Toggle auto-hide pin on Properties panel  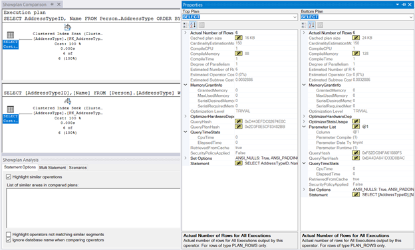(x=404, y=5)
